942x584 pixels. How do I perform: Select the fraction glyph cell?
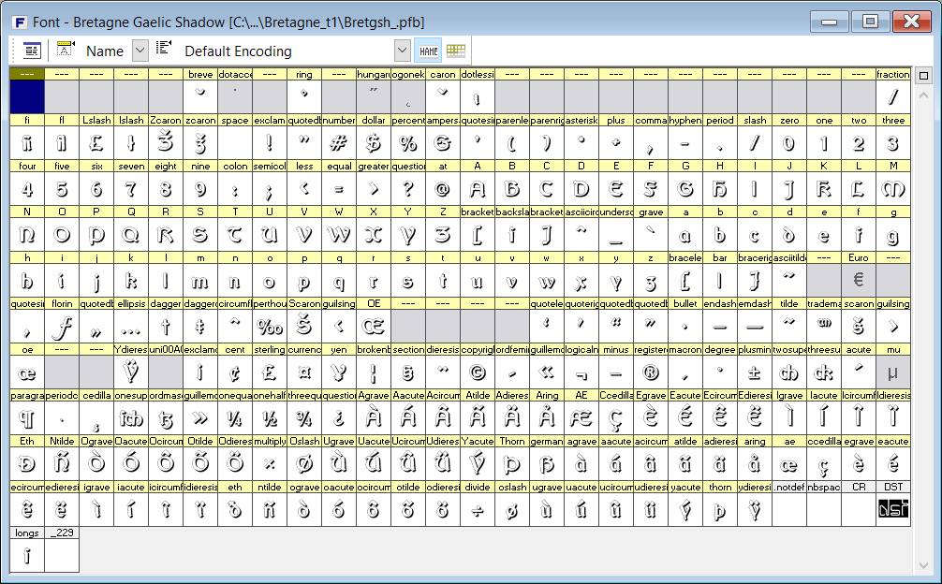point(892,96)
